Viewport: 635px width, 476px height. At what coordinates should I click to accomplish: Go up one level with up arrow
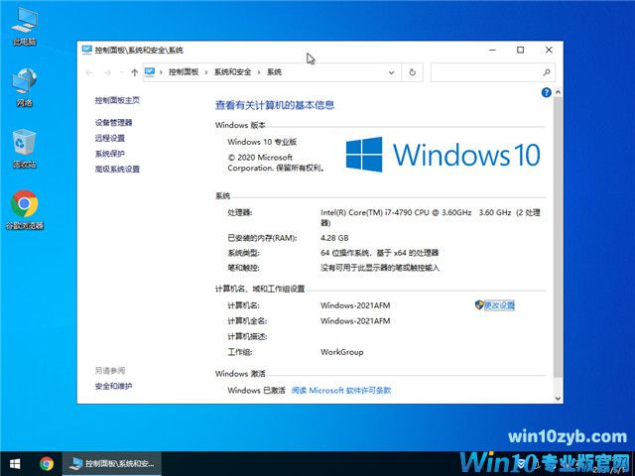pos(135,72)
